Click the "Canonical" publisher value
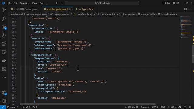Viewport: 194px width, 109px height. [x=61, y=61]
